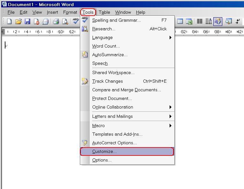Click the toolbar Spelling ABC checkmark icon
The height and width of the screenshot is (189, 244).
[x=76, y=21]
